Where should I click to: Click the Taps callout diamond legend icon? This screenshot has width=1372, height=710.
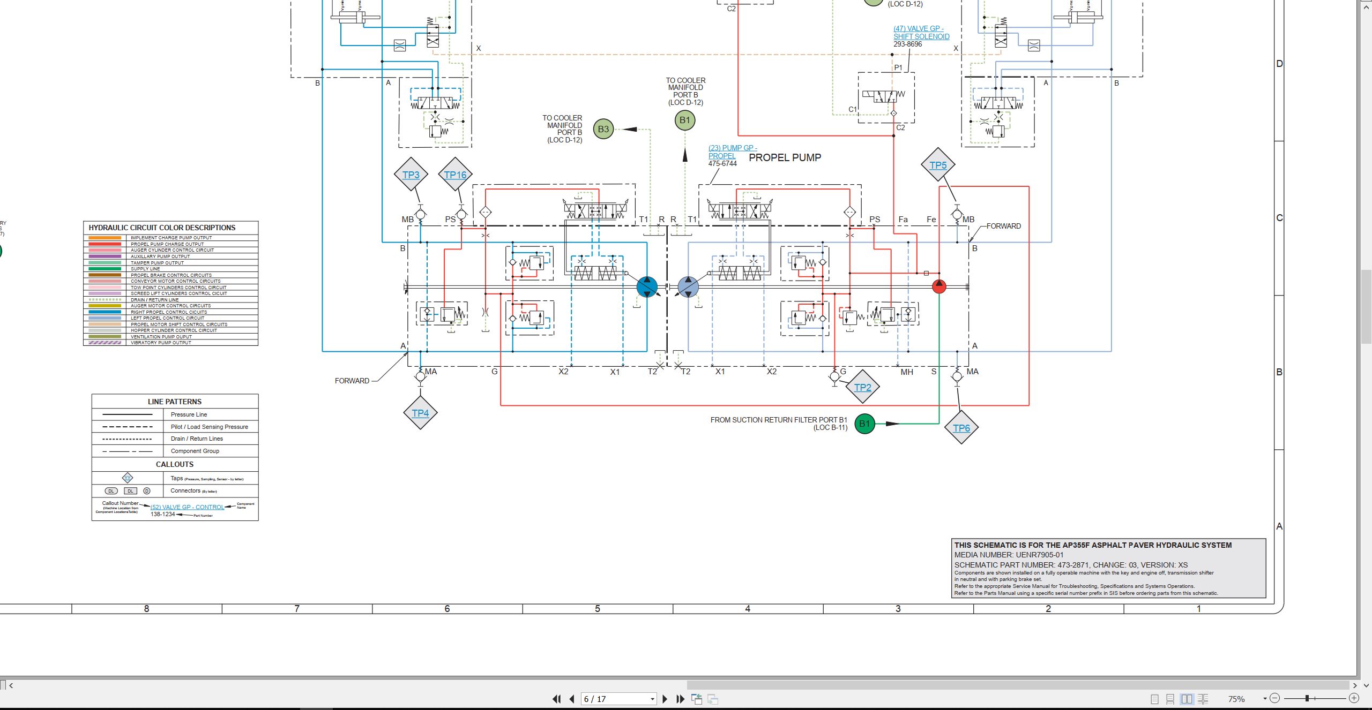128,478
